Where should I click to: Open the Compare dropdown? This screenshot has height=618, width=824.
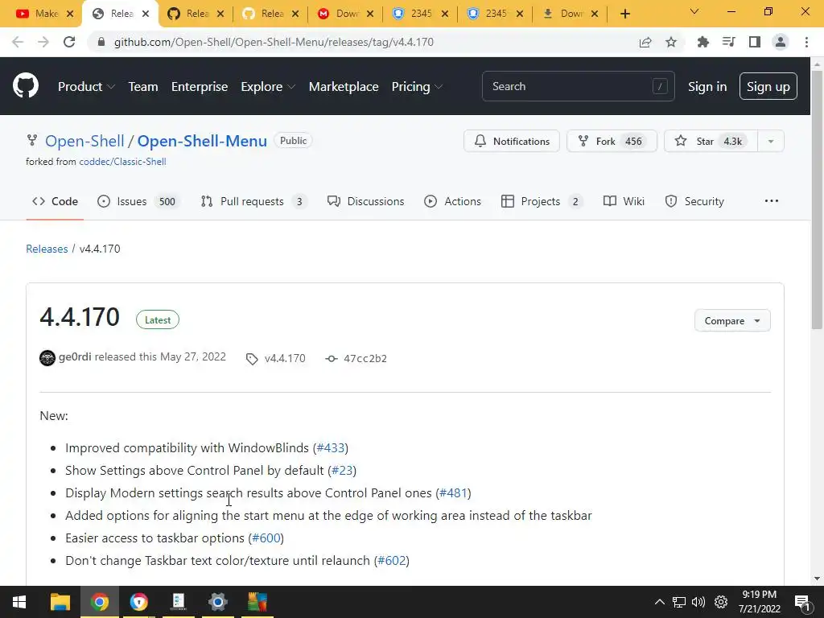(x=732, y=320)
